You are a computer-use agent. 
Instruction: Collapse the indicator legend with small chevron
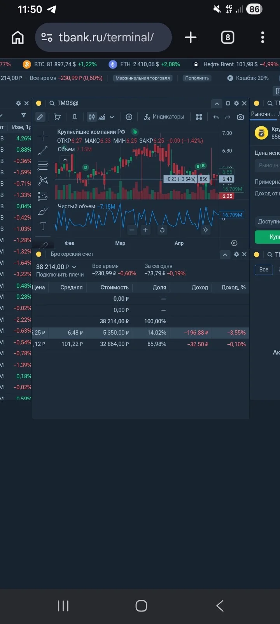(x=65, y=160)
